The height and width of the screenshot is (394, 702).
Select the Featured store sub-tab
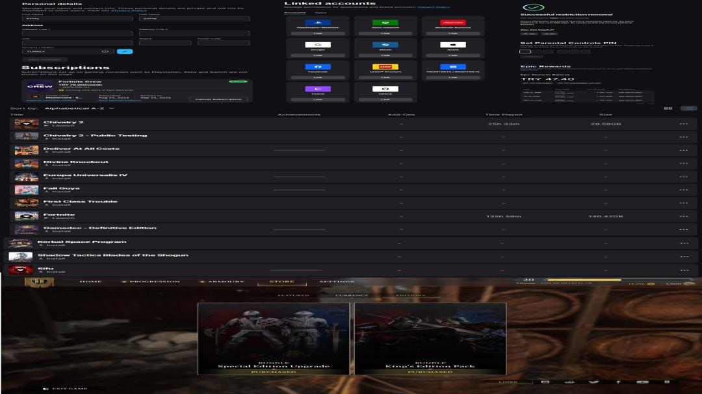[x=293, y=295]
